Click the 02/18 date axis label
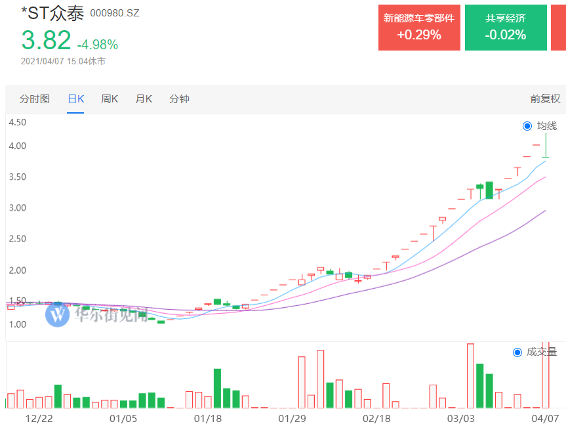Viewport: 566px width, 426px height. point(376,418)
